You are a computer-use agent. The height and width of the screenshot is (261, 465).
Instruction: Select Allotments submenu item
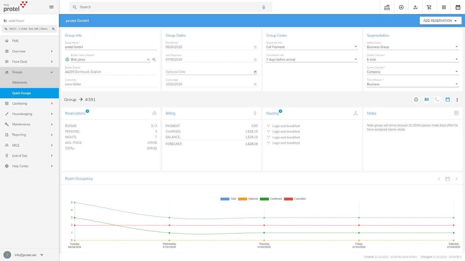click(x=29, y=83)
